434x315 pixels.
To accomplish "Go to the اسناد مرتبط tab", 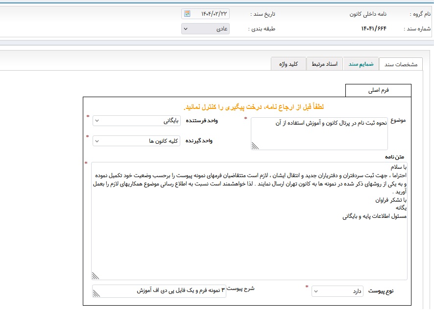I will 325,64.
